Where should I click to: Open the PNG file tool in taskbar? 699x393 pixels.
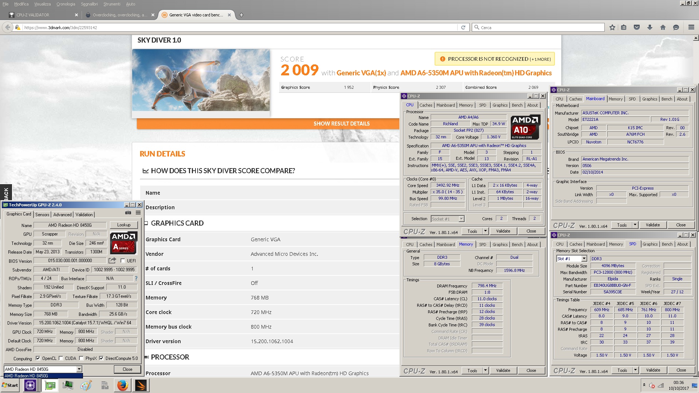coord(104,385)
